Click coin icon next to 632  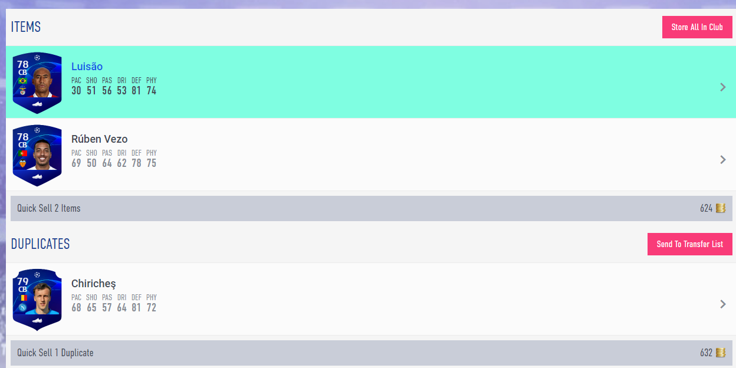721,353
